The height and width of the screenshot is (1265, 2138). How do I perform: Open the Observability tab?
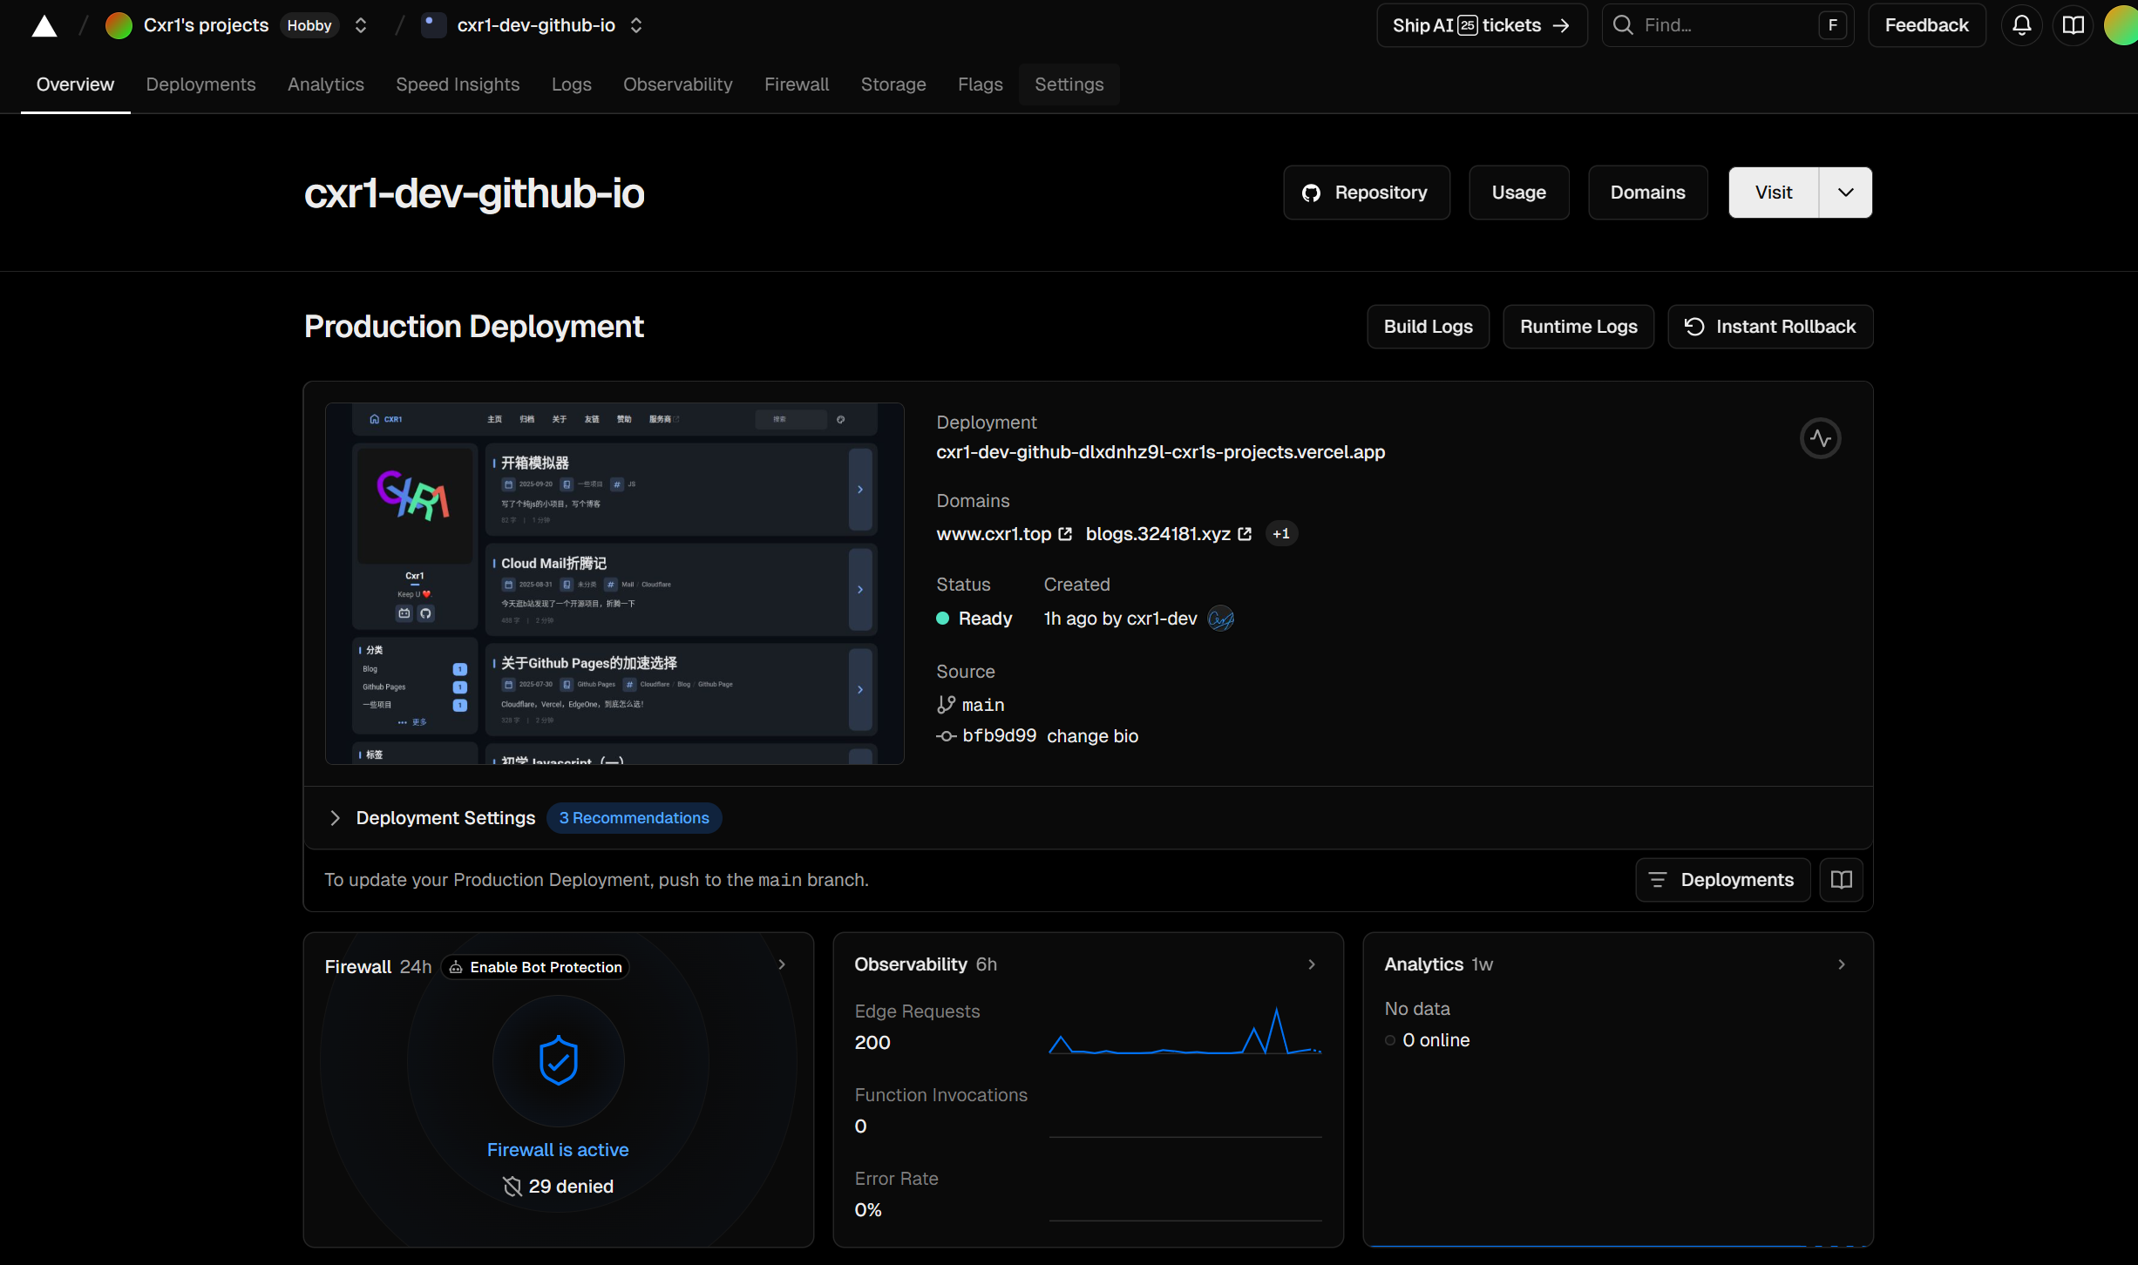pos(677,85)
